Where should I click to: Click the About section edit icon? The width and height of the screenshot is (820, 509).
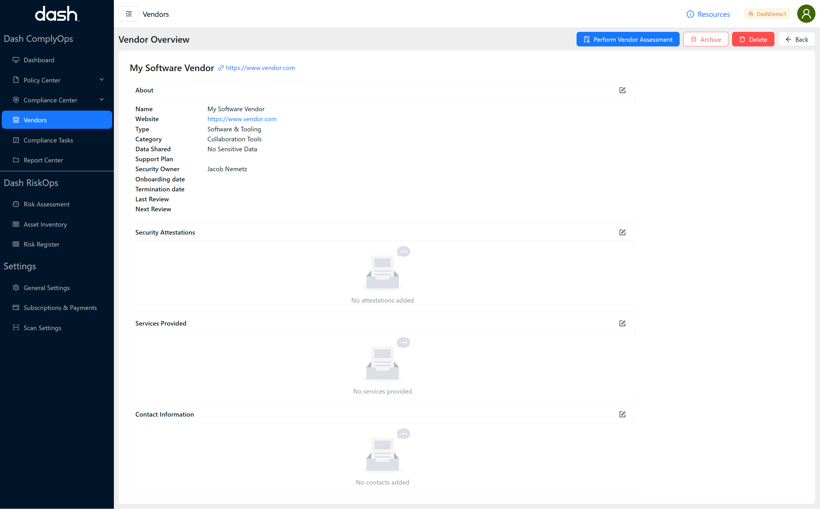(x=622, y=90)
